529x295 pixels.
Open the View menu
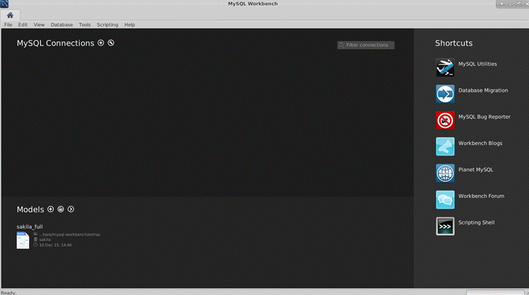click(39, 24)
